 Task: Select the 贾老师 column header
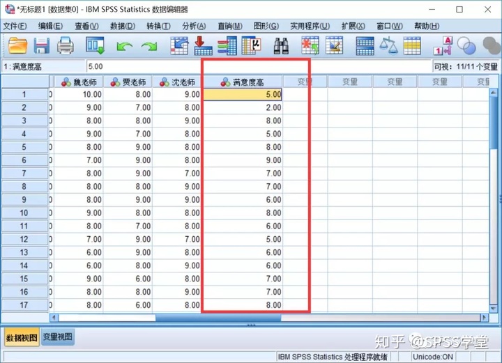click(x=128, y=82)
